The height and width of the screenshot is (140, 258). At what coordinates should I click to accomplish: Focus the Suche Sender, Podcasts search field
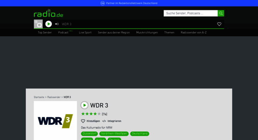point(191,13)
